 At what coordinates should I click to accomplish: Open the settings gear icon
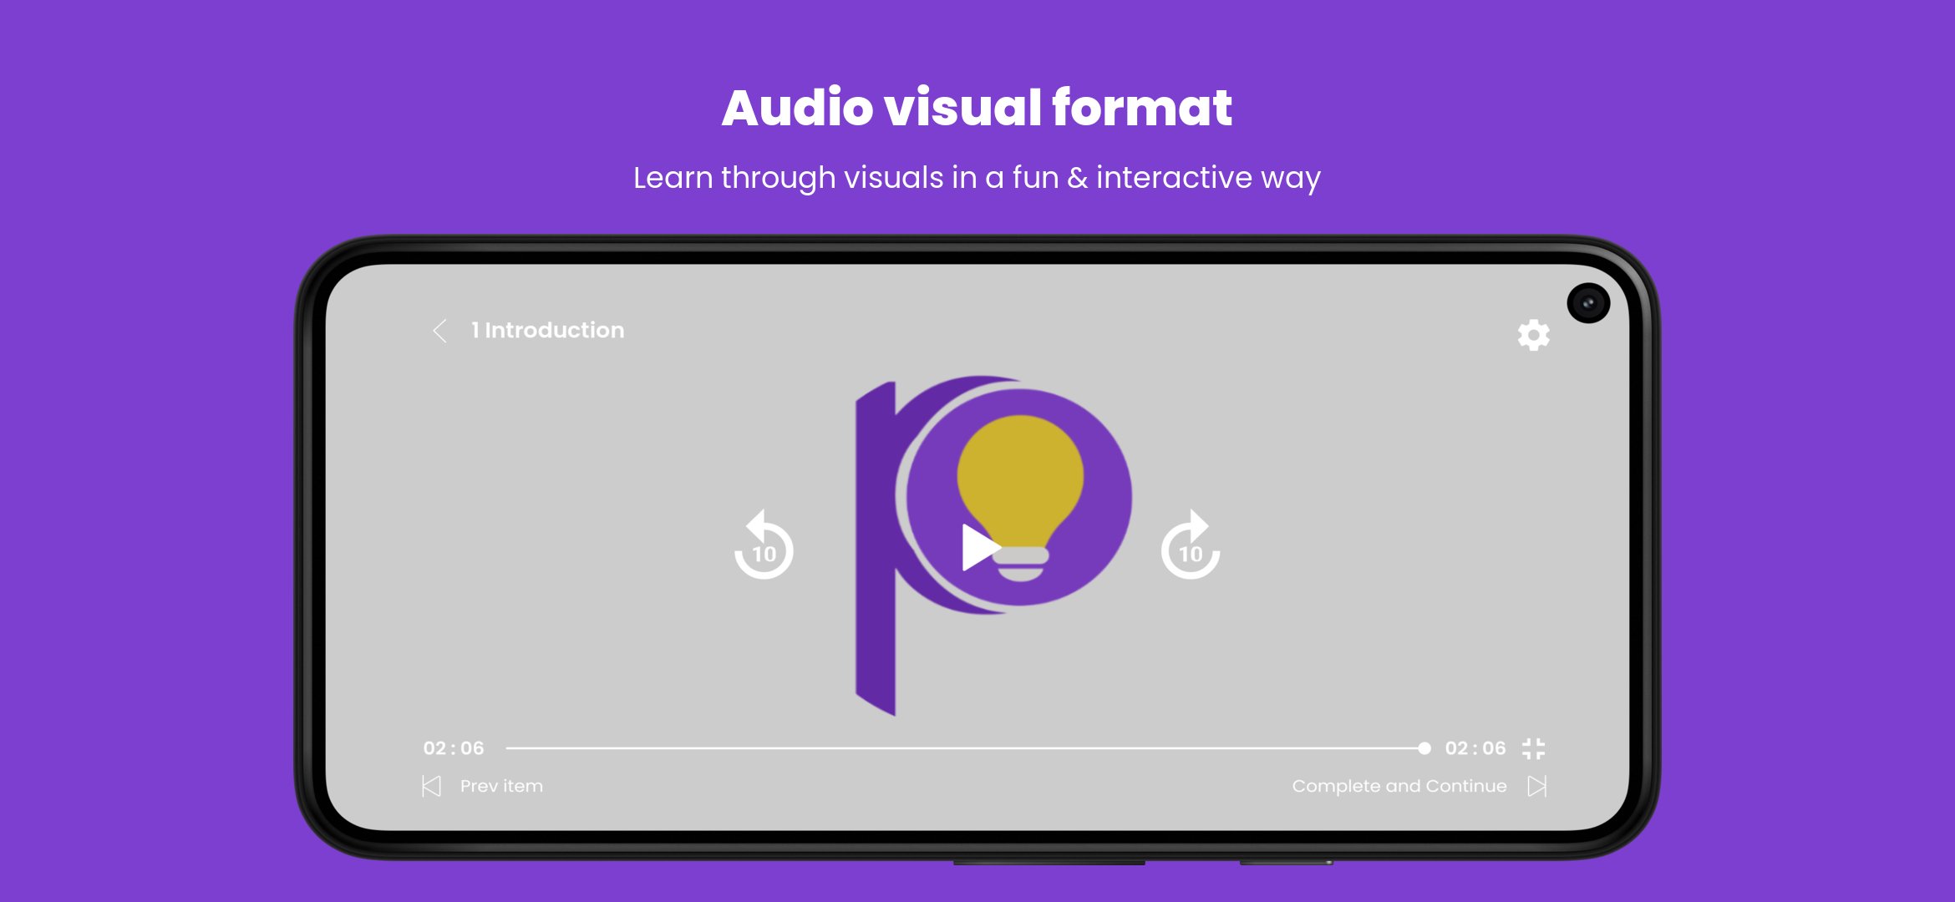click(1533, 335)
